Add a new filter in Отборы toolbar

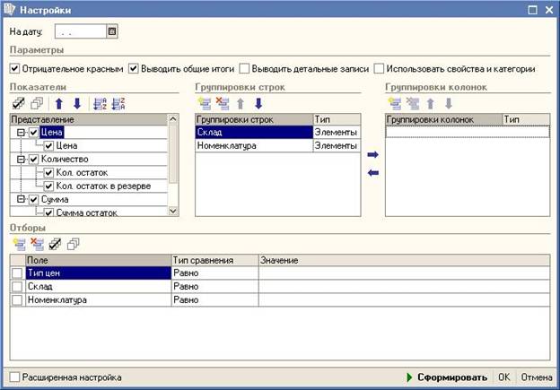coord(18,244)
